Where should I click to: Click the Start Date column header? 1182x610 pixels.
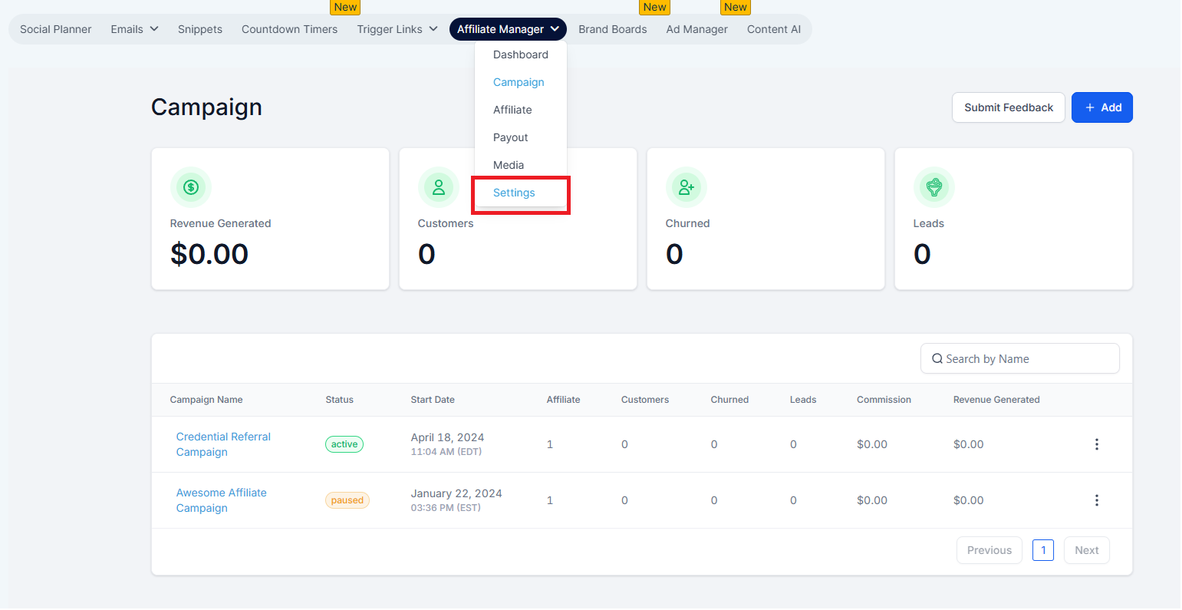[433, 400]
